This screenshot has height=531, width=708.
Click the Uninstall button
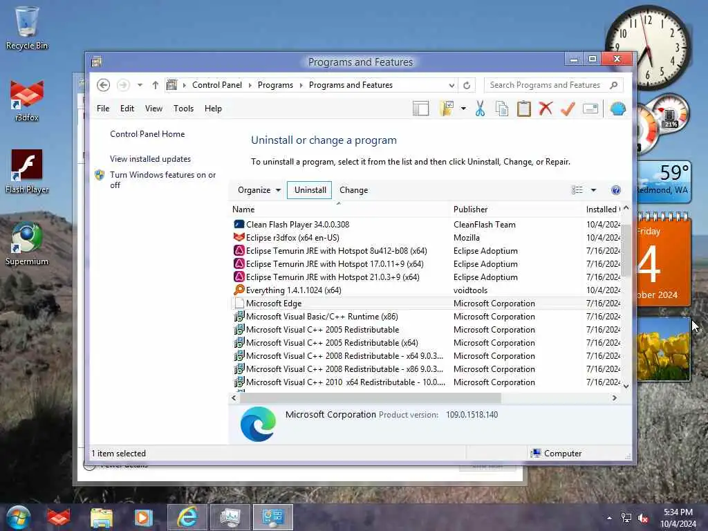[310, 190]
